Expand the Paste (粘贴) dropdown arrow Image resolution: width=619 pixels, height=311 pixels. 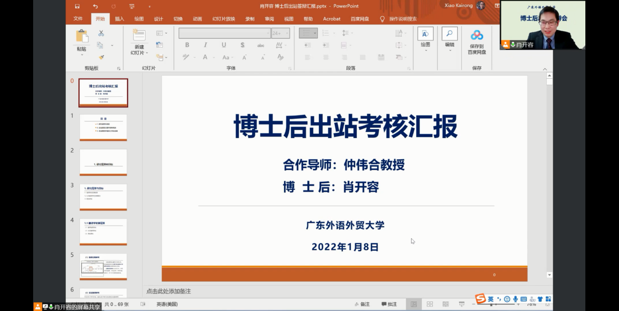(81, 55)
